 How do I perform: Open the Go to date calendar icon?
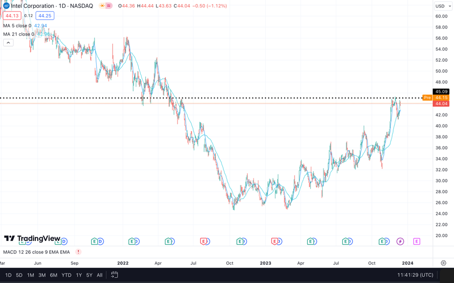(114, 275)
